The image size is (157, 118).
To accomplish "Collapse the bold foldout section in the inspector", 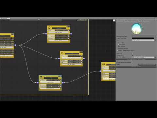I will point(117,50).
